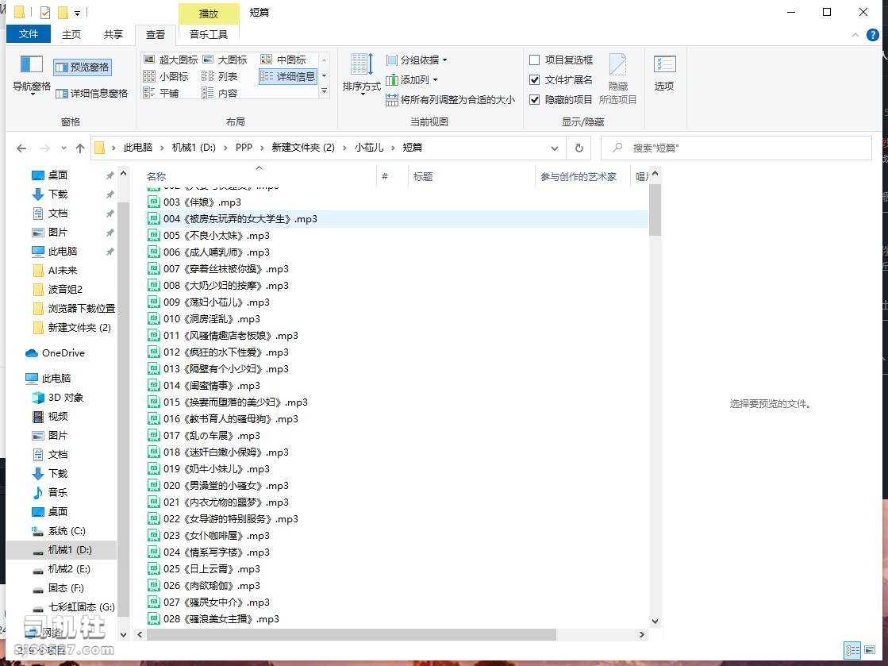This screenshot has height=666, width=888.
Task: Select Large icons (大图标) layout
Action: [x=225, y=60]
